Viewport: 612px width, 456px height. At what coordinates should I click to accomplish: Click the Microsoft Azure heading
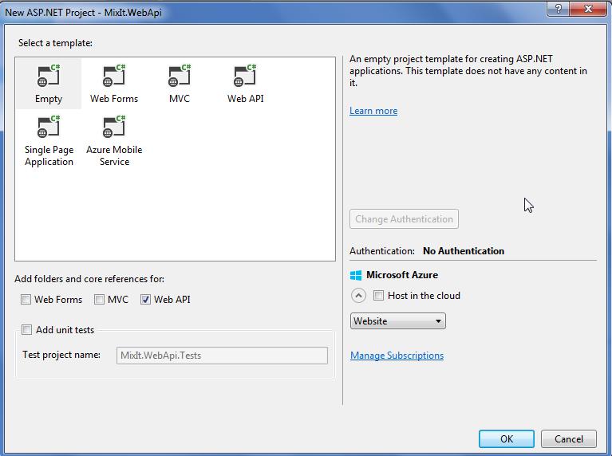pyautogui.click(x=402, y=275)
